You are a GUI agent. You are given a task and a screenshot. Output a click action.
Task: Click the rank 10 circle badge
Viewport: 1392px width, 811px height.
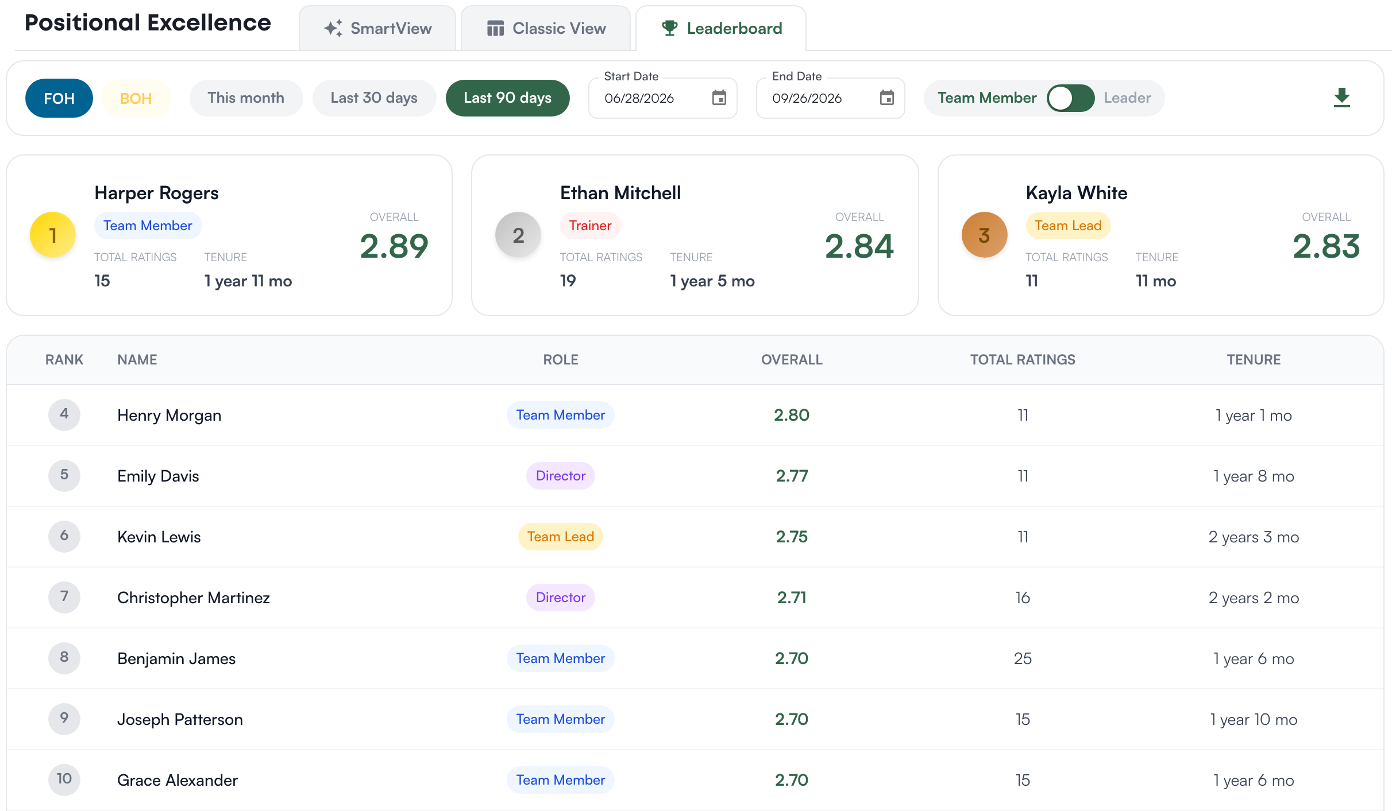point(64,779)
